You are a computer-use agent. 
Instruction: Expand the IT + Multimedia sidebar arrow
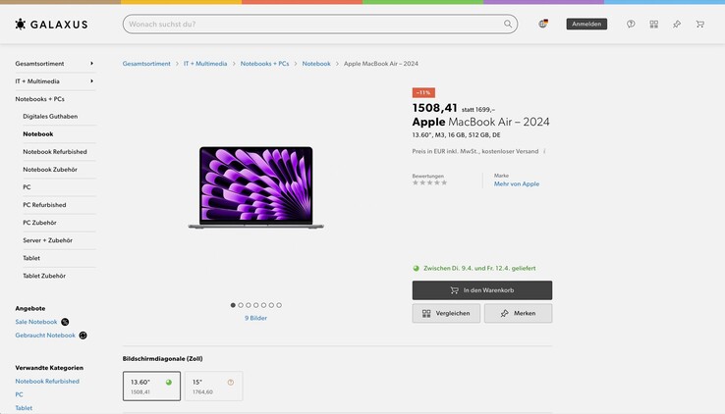91,81
